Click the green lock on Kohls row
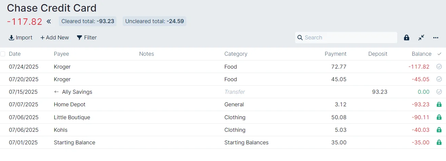 pyautogui.click(x=439, y=130)
